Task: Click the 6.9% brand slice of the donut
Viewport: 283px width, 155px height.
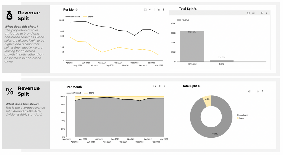Action: coord(207,100)
